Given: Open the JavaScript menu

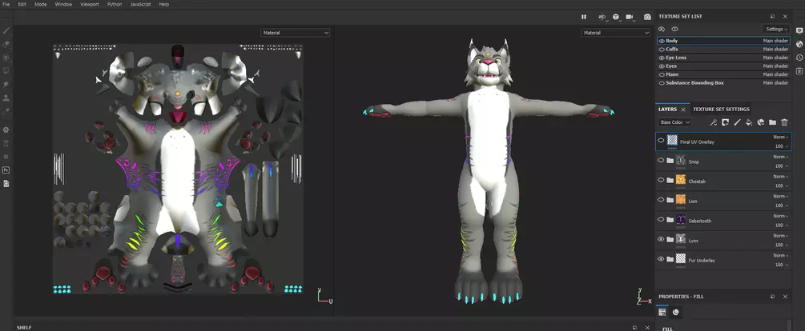Looking at the screenshot, I should (x=140, y=4).
